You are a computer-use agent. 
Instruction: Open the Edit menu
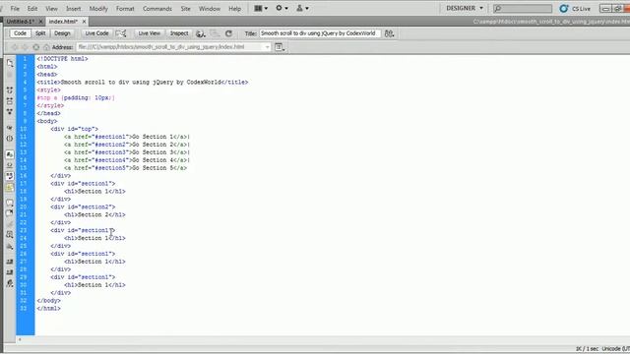click(32, 9)
